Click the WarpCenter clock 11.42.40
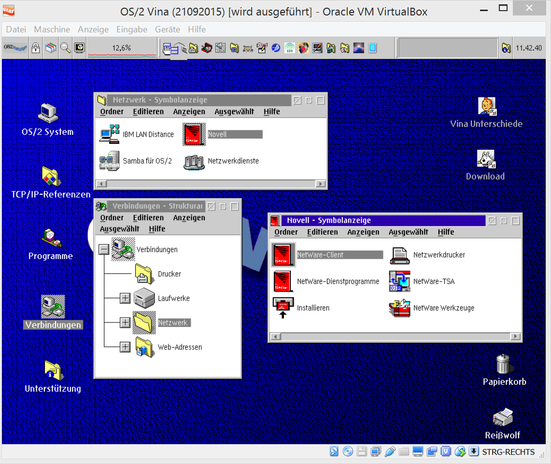This screenshot has height=464, width=551. (x=528, y=48)
